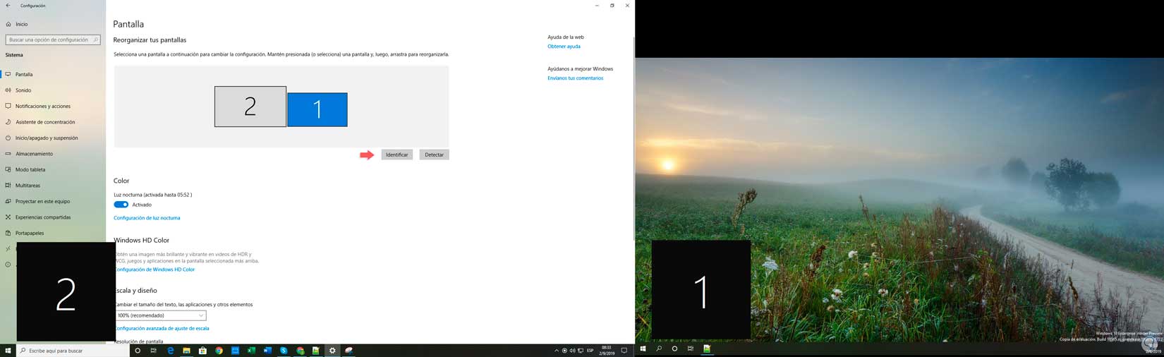Open Configuración de Windows HD Color
Image resolution: width=1164 pixels, height=357 pixels.
(155, 270)
